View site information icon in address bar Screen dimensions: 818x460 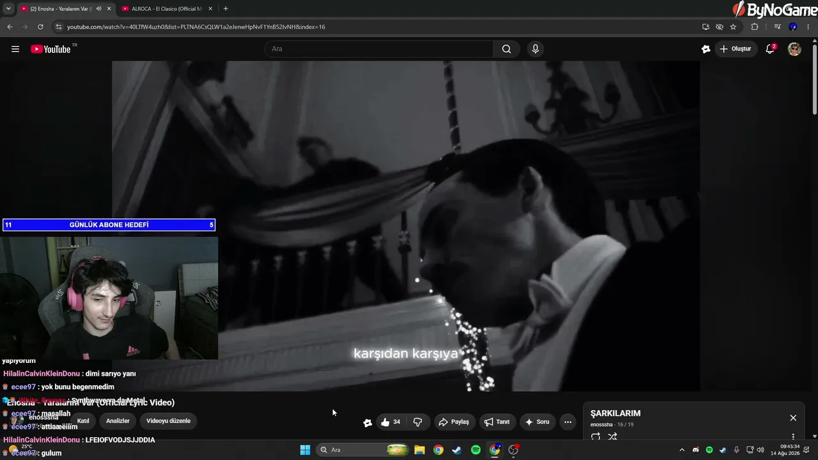pos(58,27)
